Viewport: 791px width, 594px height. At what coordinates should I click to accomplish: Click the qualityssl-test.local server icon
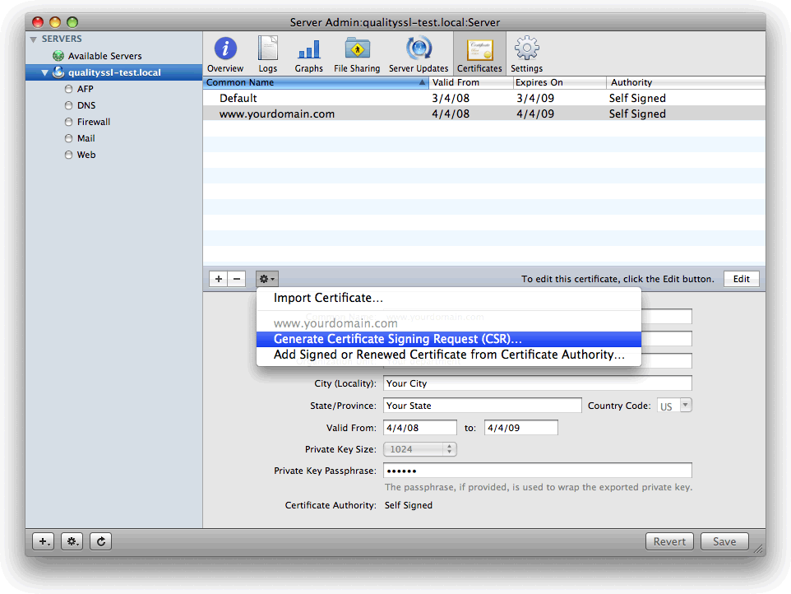coord(58,72)
